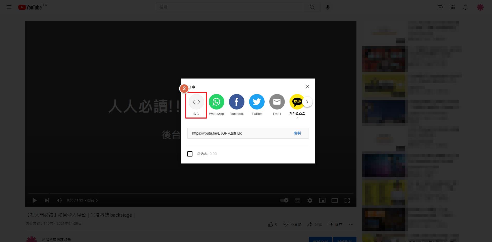Click the YouTube search field

tap(230, 7)
